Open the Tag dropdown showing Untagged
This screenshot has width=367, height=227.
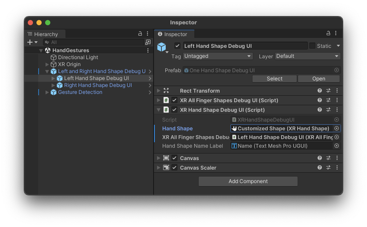(x=218, y=56)
